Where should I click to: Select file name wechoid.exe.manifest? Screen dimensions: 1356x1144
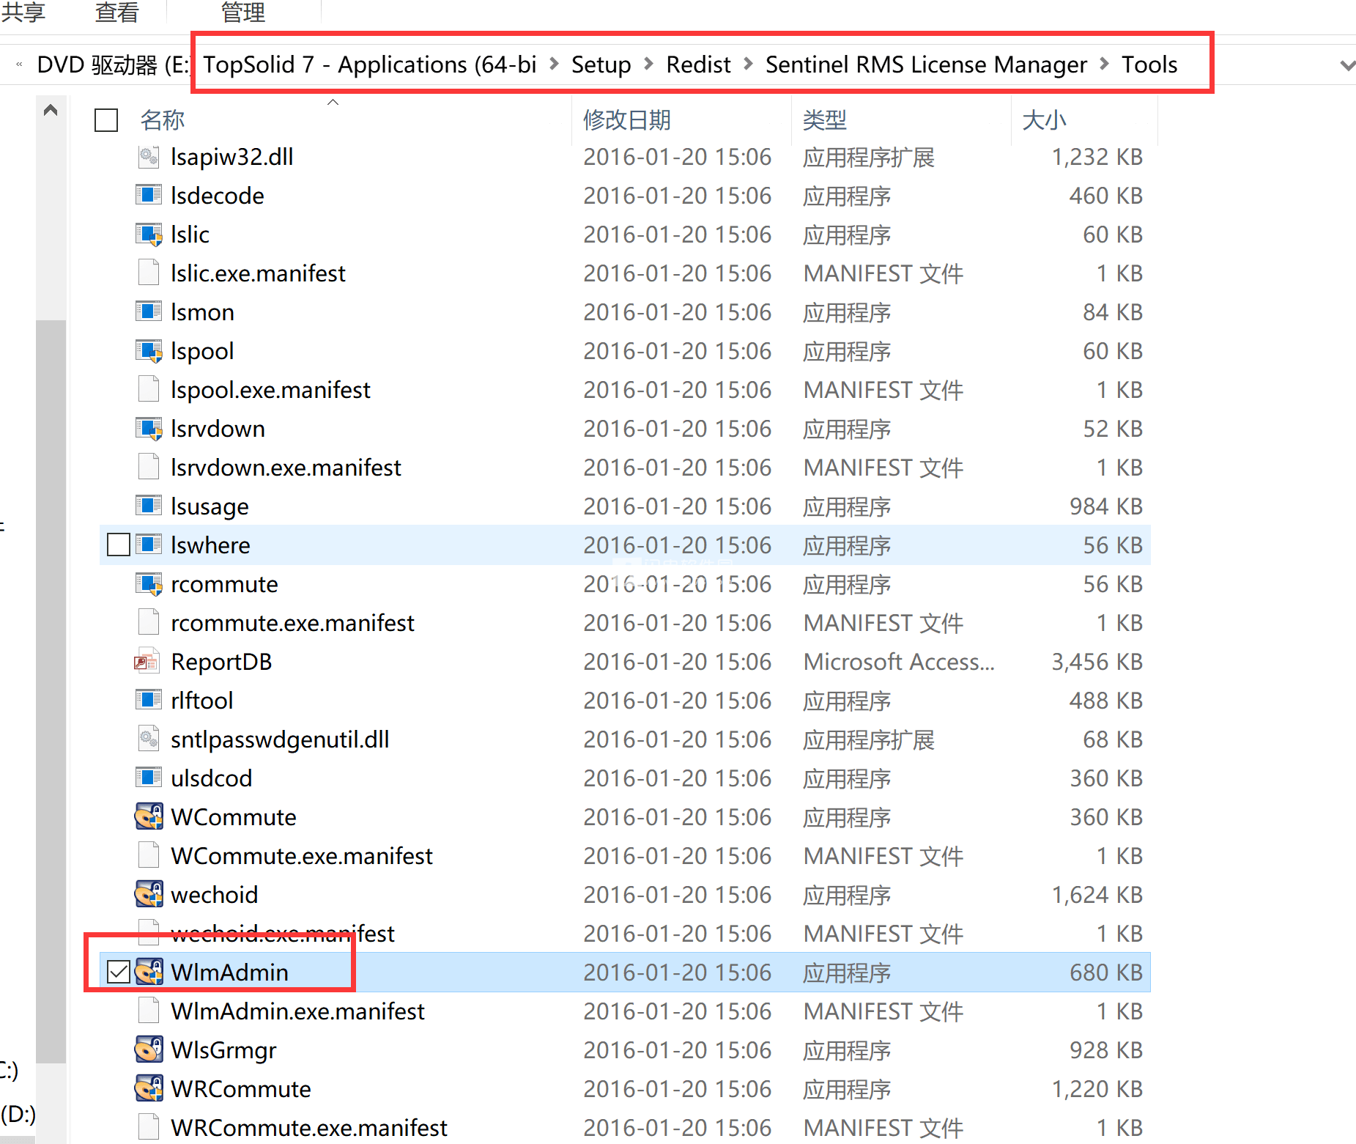click(x=282, y=933)
